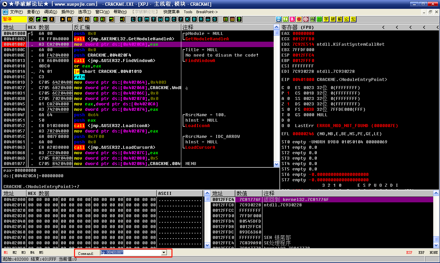
Task: Click the Restart program rewind icon
Action: click(45, 19)
